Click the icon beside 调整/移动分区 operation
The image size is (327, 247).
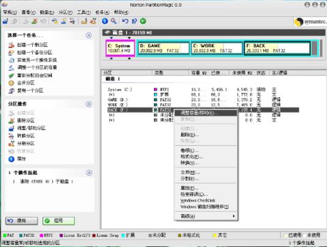coord(12,129)
